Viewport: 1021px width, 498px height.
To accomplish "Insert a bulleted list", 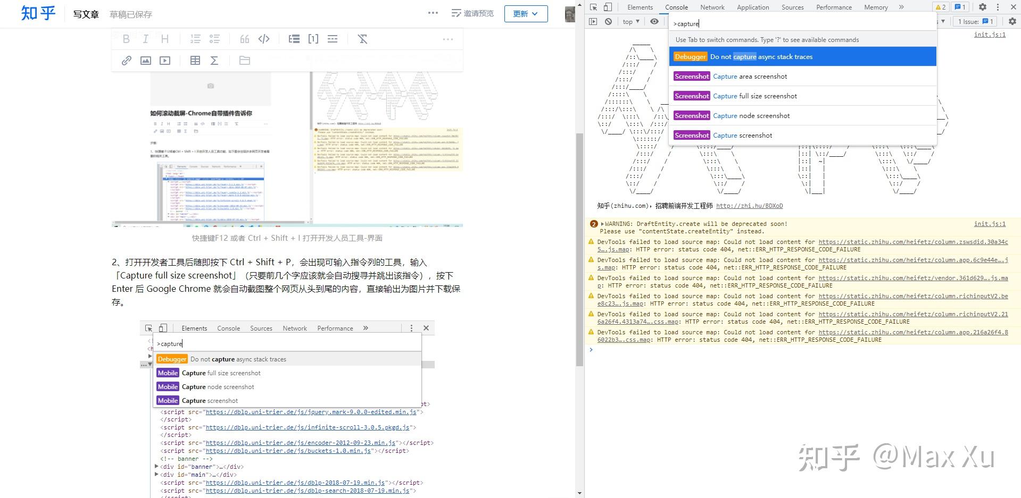I will pos(214,39).
